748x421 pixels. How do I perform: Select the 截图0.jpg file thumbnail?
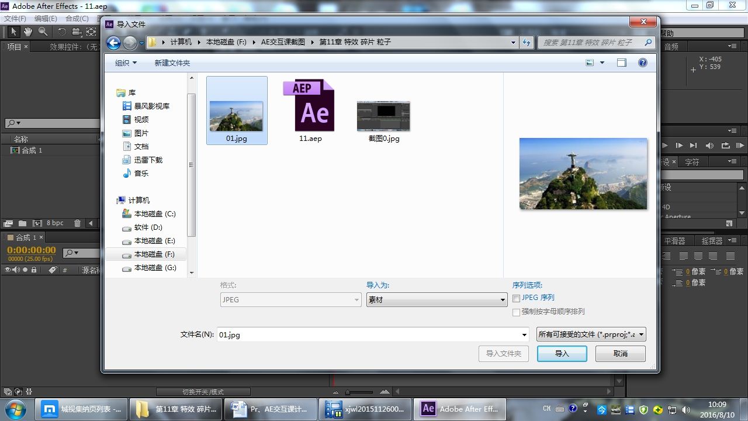[384, 122]
